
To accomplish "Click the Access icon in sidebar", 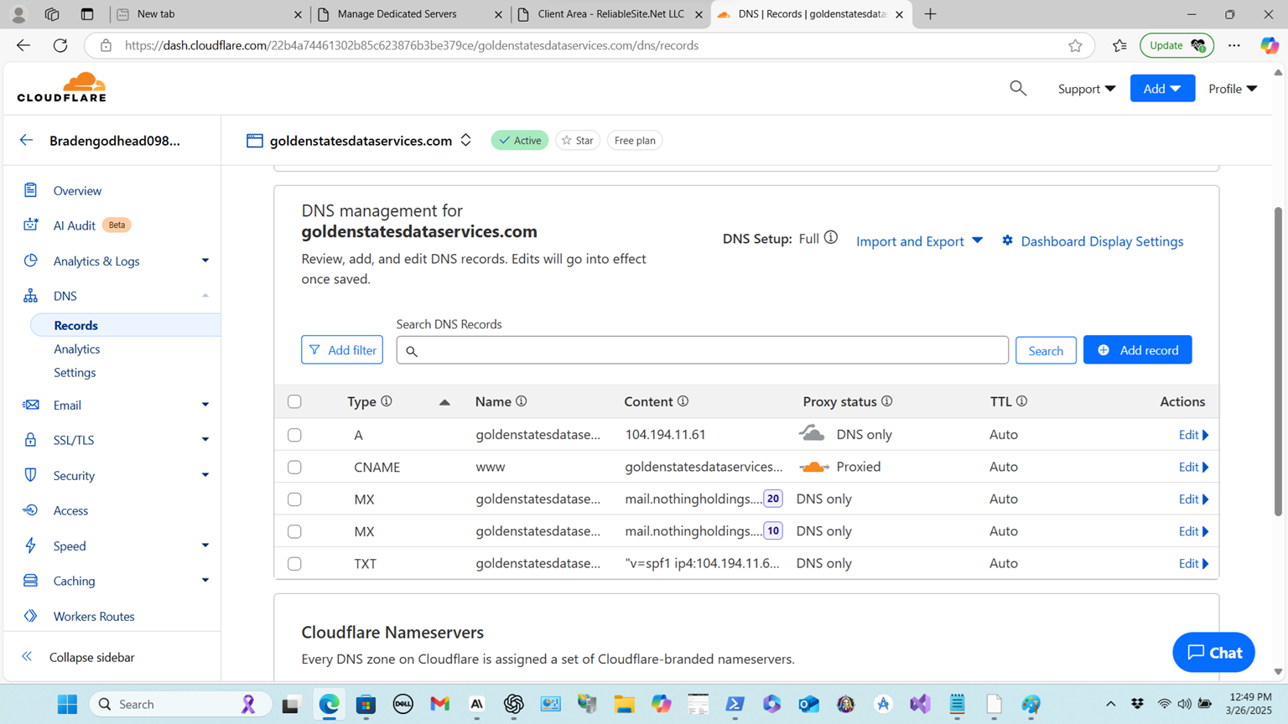I will (x=31, y=510).
